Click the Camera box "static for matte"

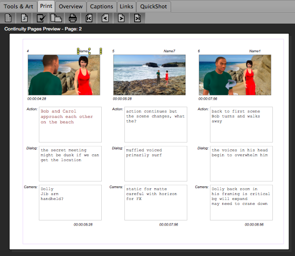point(156,202)
